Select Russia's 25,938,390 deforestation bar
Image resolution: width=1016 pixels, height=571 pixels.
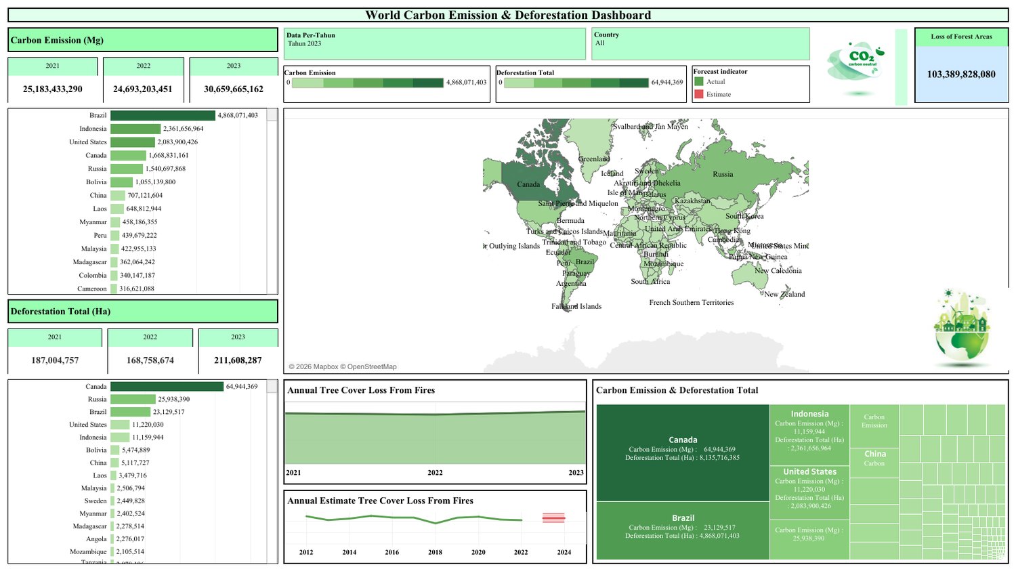point(133,399)
